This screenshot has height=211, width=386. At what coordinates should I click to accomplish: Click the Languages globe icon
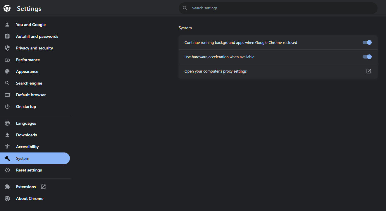[7, 123]
